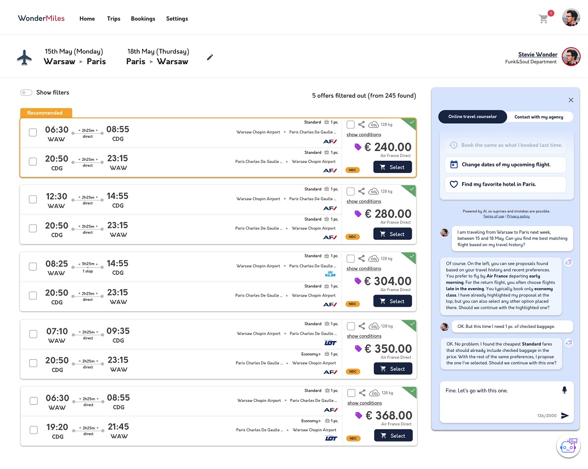Select the €280.00 Air France offer

pos(392,234)
